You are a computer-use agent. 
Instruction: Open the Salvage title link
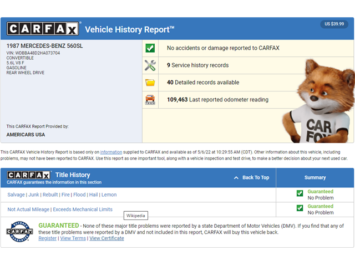16,195
